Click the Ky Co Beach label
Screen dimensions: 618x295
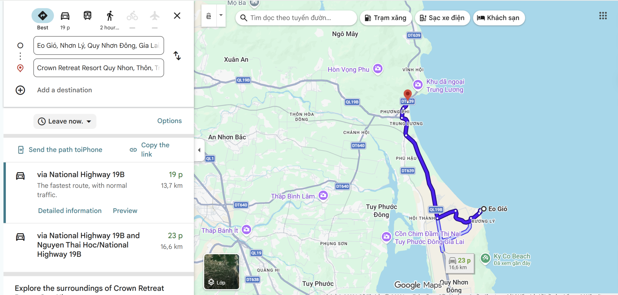point(512,256)
